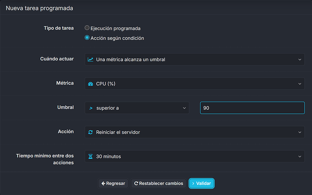Image resolution: width=312 pixels, height=195 pixels.
Task: Open the Métrica CPU (%) dropdown
Action: (194, 84)
